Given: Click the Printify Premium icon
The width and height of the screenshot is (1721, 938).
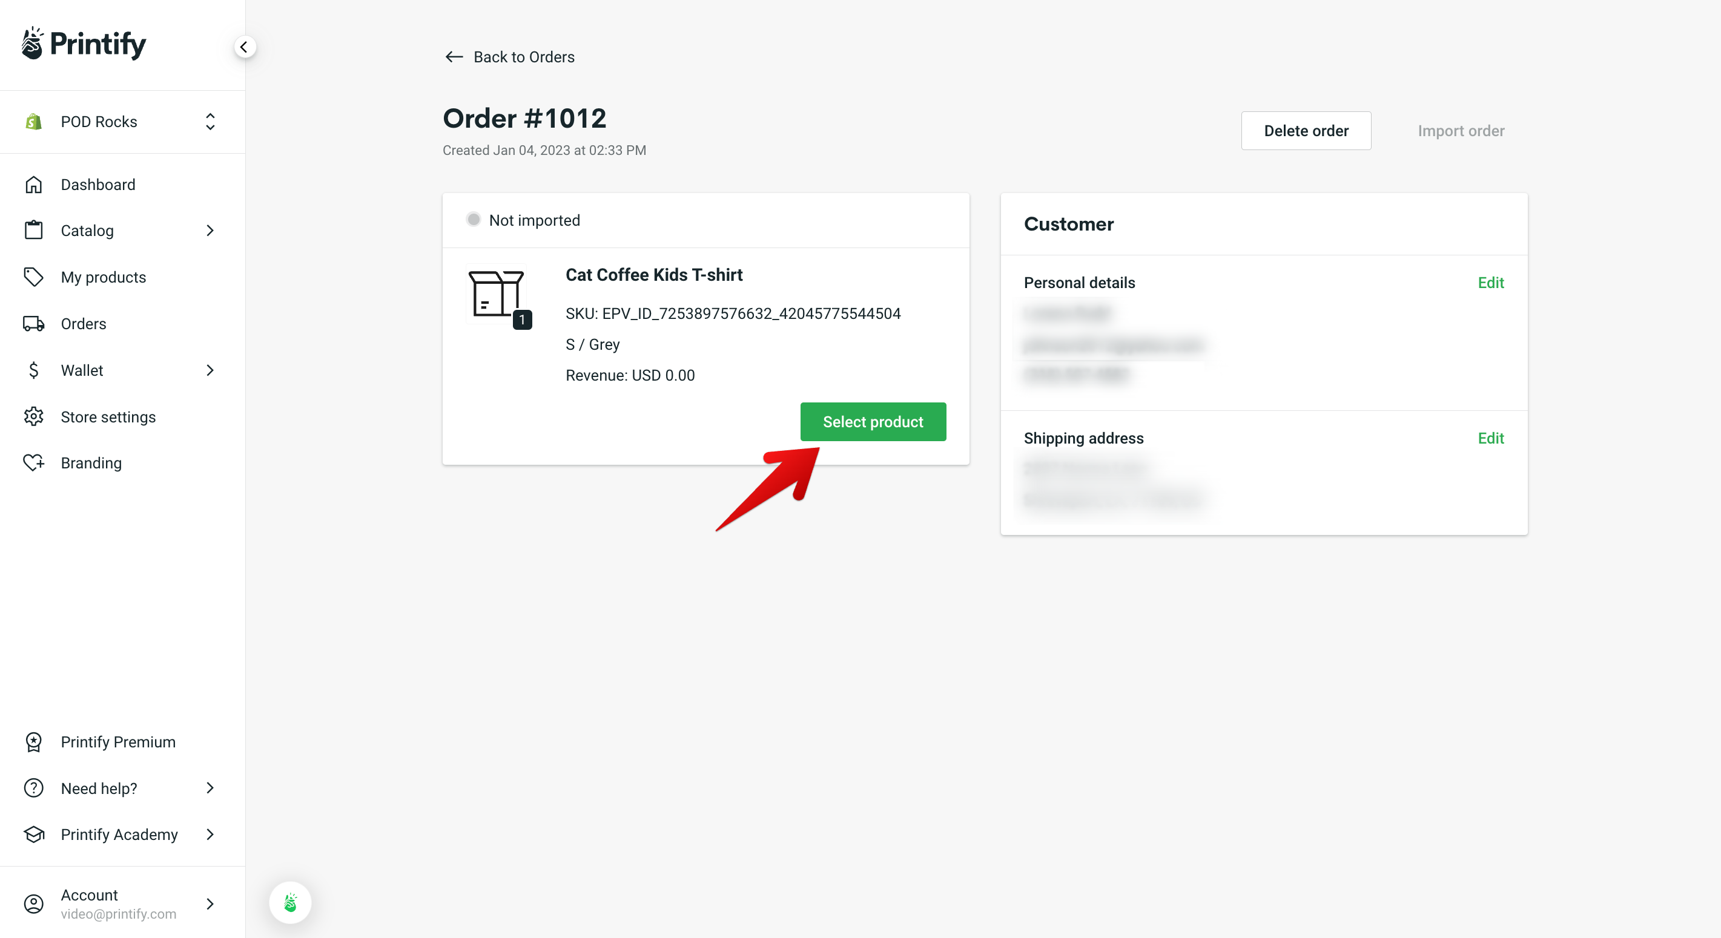Looking at the screenshot, I should tap(33, 741).
